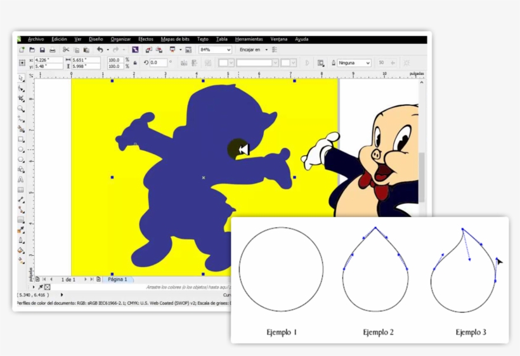Click the Paste icon
This screenshot has width=520, height=356.
tap(86, 49)
